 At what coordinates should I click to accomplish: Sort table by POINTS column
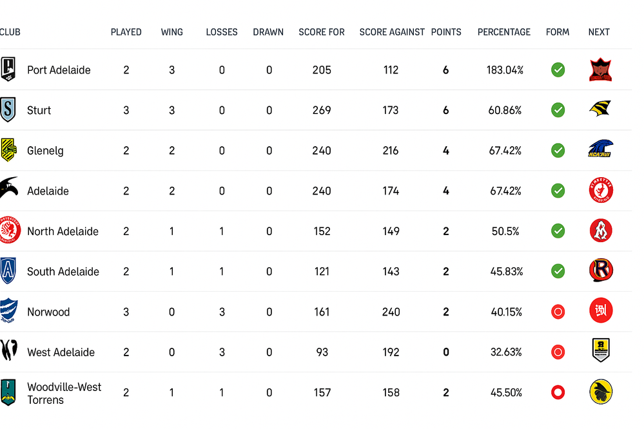point(446,32)
